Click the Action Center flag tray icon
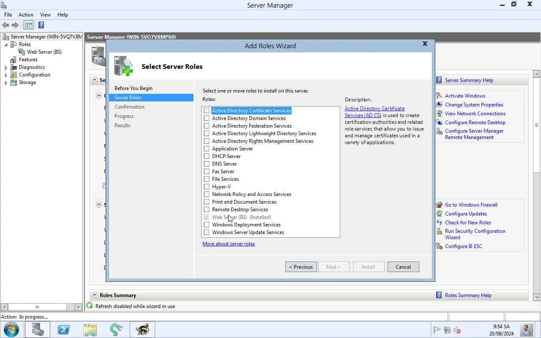This screenshot has height=338, width=541. click(437, 330)
